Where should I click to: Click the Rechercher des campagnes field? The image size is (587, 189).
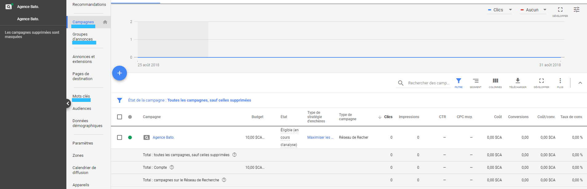pos(429,83)
